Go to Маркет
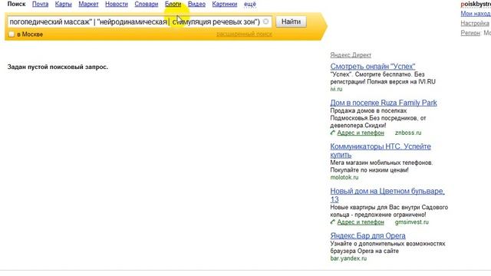Image resolution: width=491 pixels, height=276 pixels. click(x=88, y=4)
